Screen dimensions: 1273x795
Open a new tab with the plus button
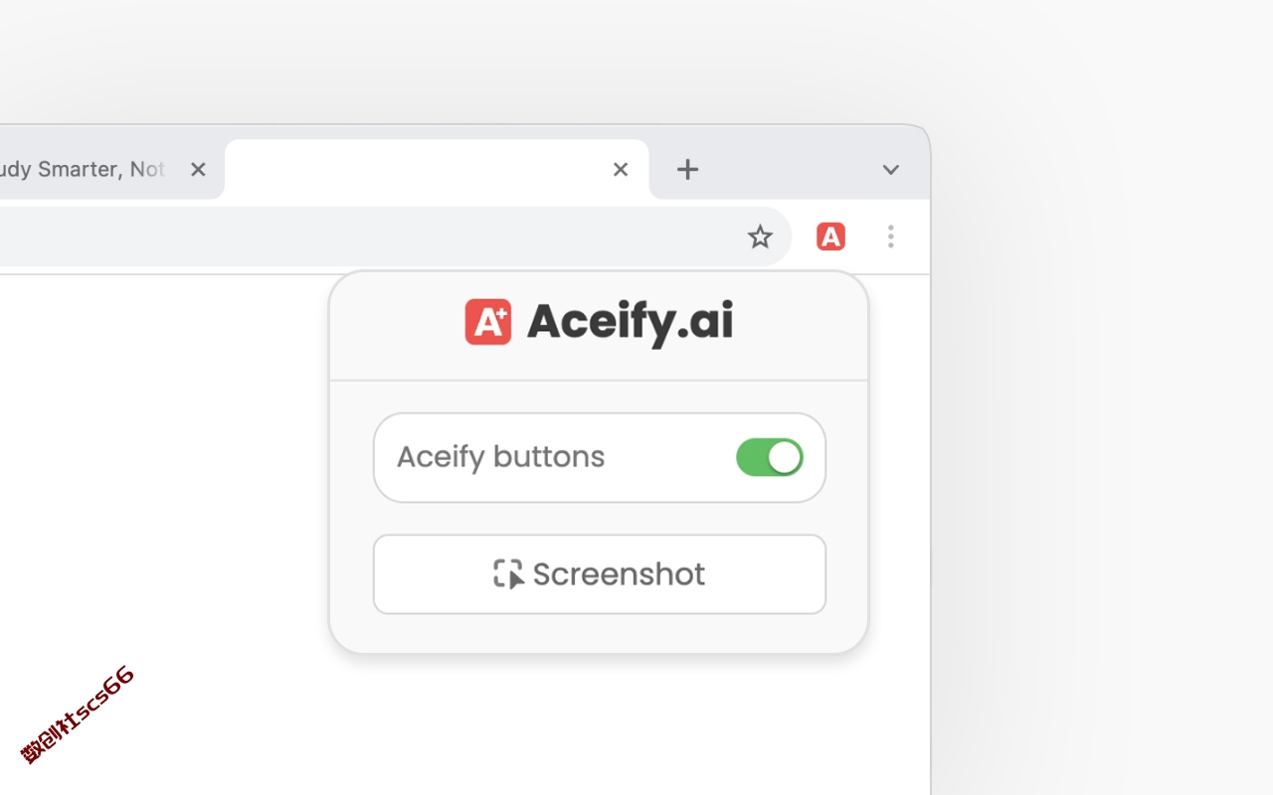click(687, 170)
